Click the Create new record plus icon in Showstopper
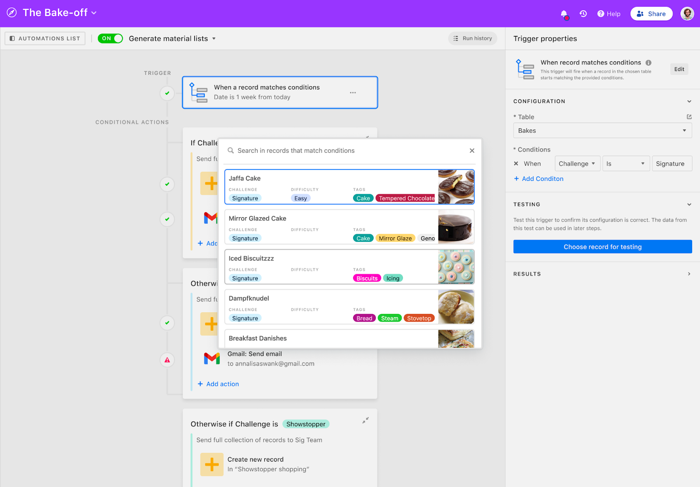Image resolution: width=700 pixels, height=487 pixels. [x=212, y=464]
